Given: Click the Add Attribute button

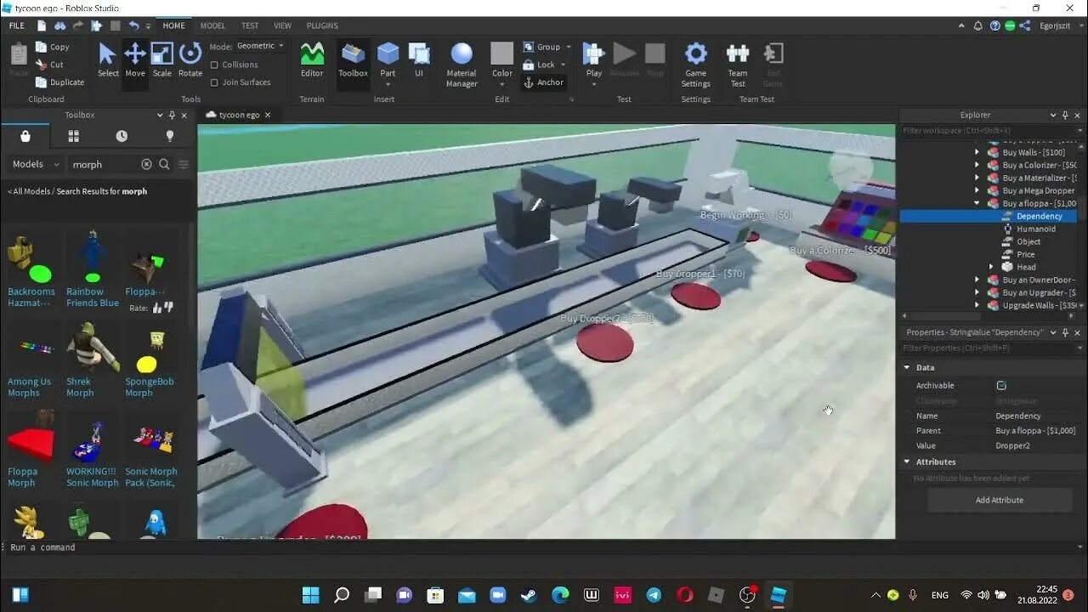Looking at the screenshot, I should [x=1000, y=500].
